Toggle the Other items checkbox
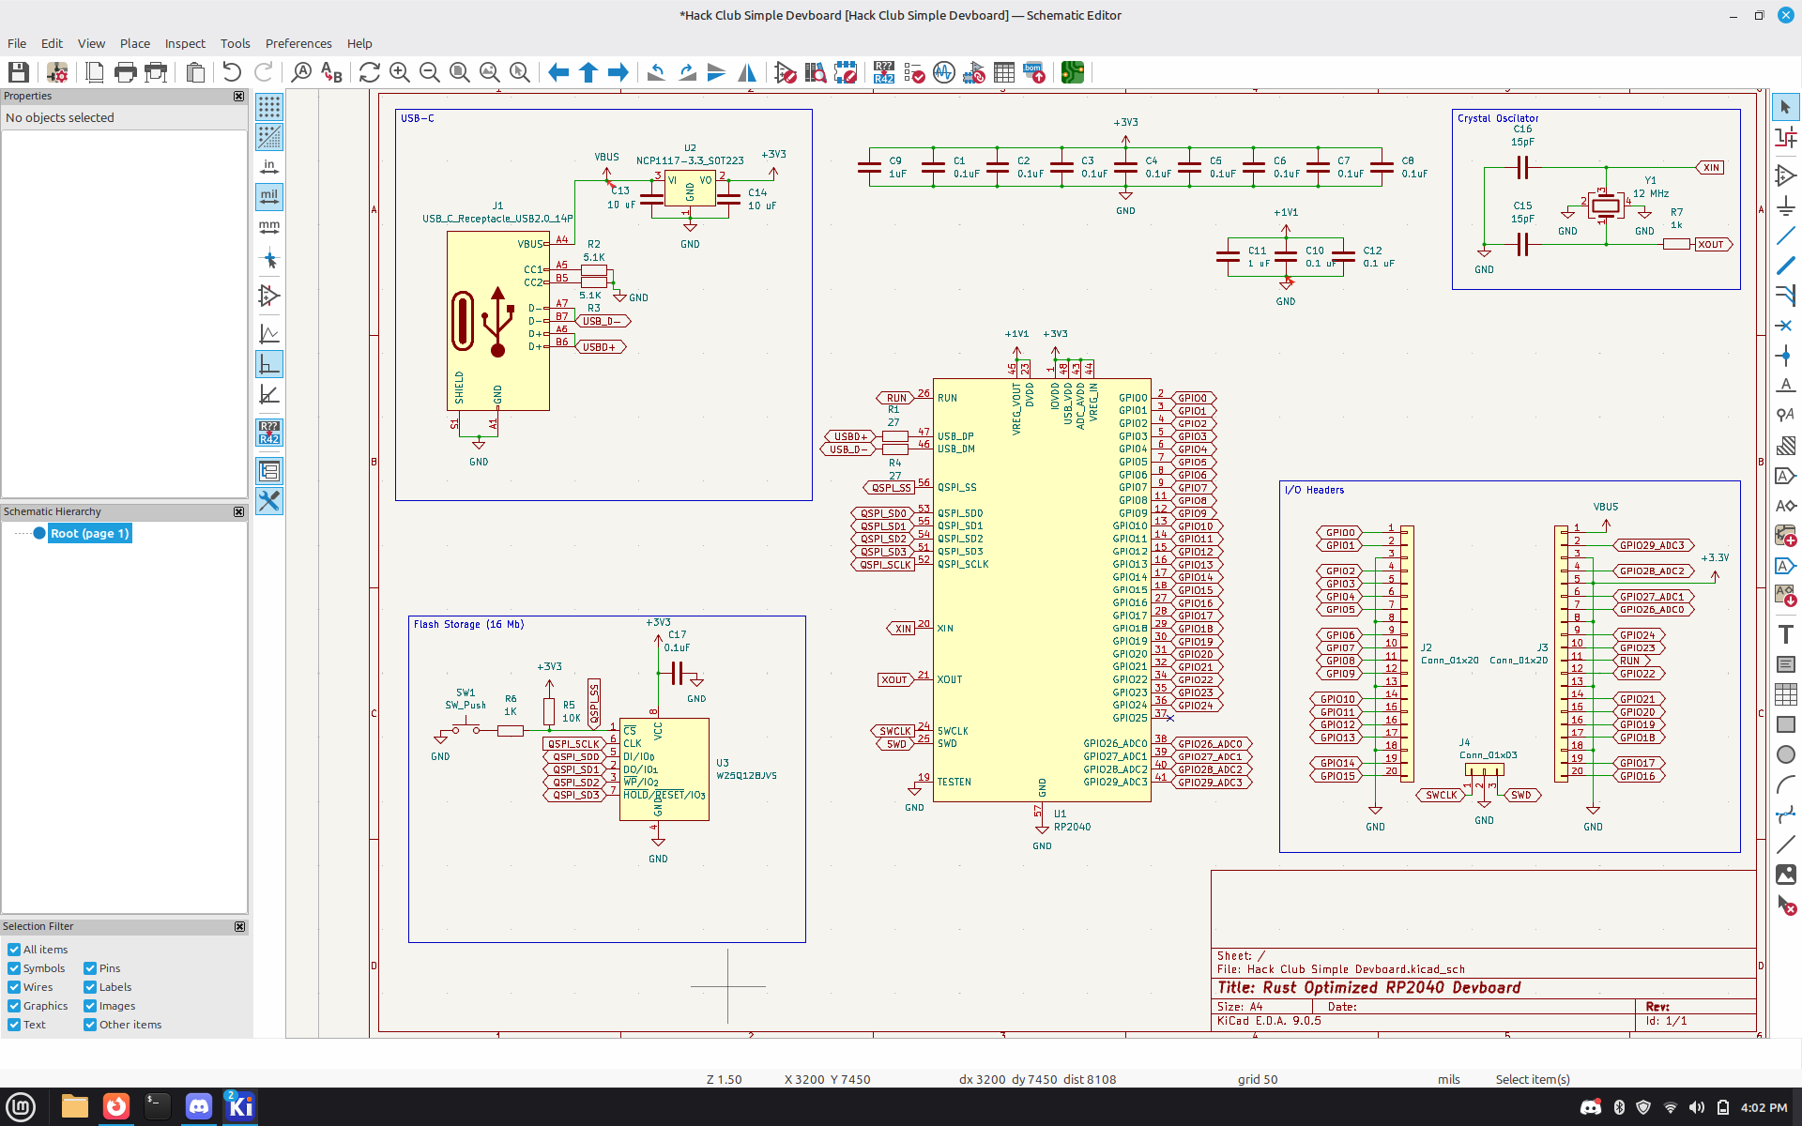The width and height of the screenshot is (1802, 1126). coord(90,1025)
